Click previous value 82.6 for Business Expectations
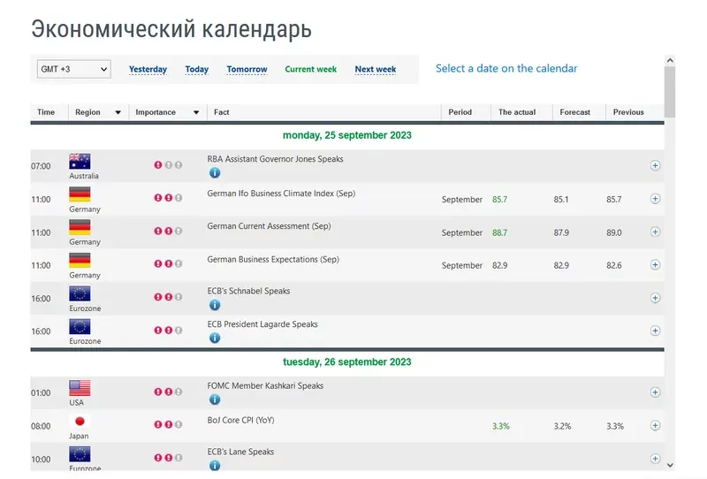The image size is (707, 479). [613, 266]
